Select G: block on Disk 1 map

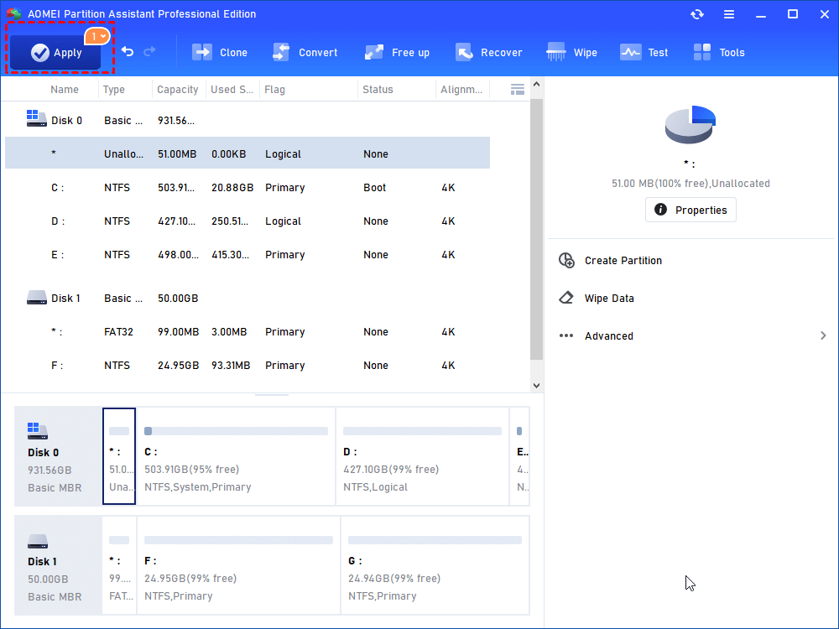coord(435,565)
